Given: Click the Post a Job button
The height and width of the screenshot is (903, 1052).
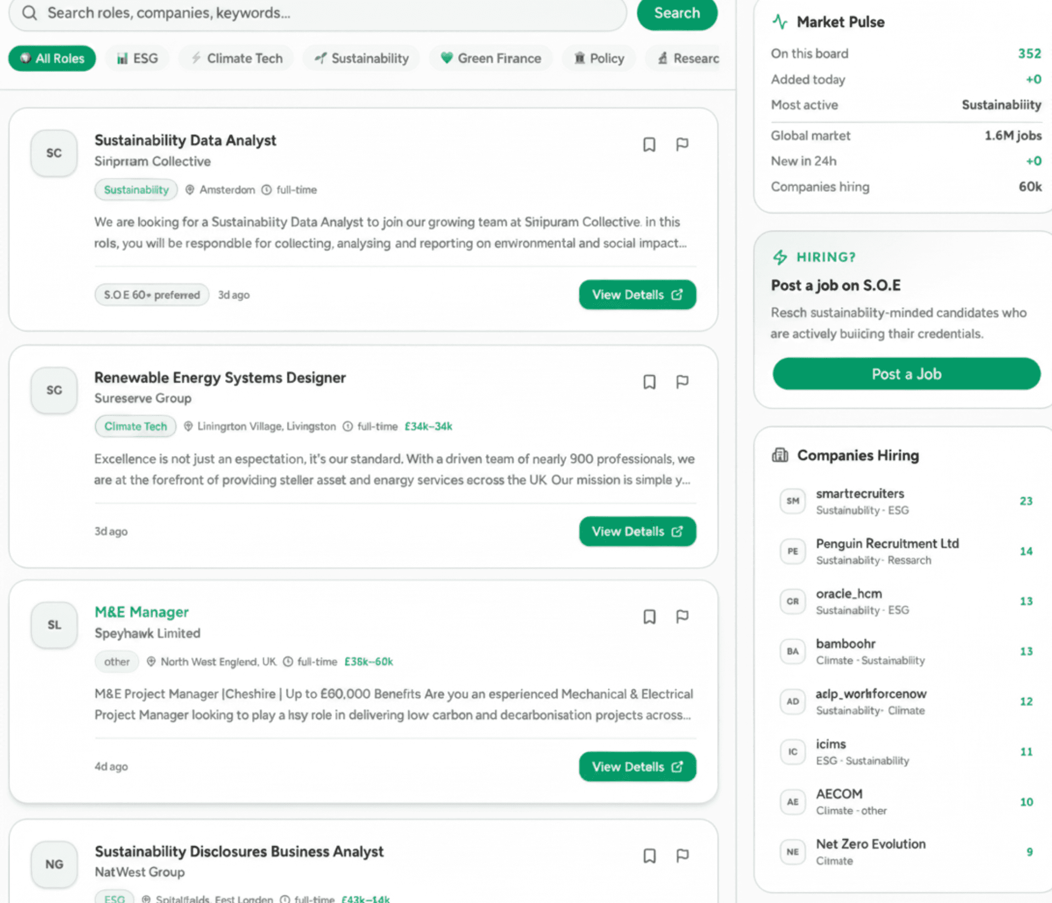Looking at the screenshot, I should click(x=906, y=374).
